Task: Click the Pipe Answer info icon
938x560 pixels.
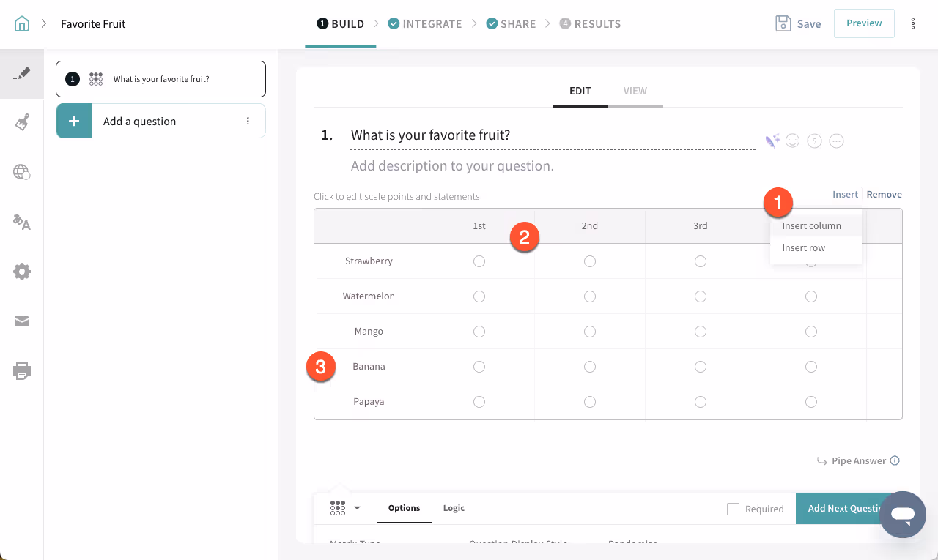Action: 894,461
